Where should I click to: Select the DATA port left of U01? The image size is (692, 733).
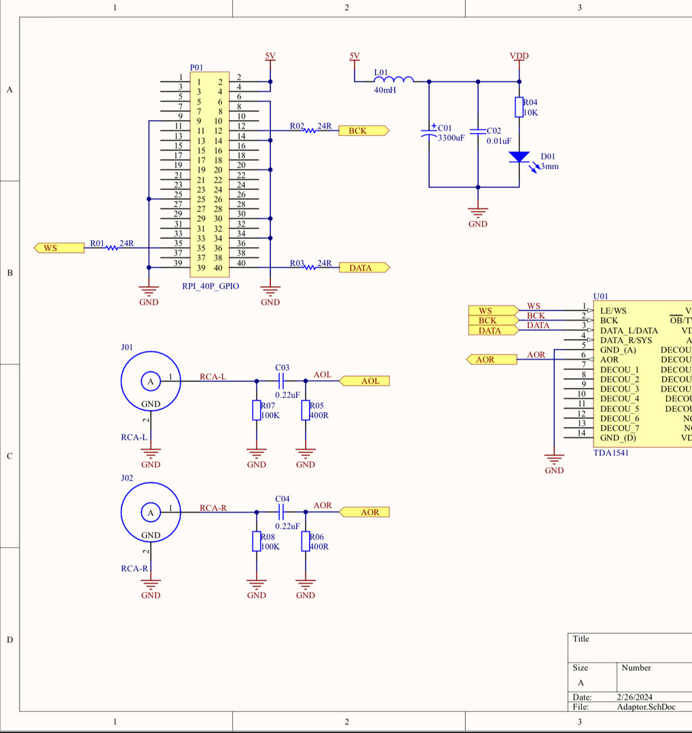click(x=493, y=330)
